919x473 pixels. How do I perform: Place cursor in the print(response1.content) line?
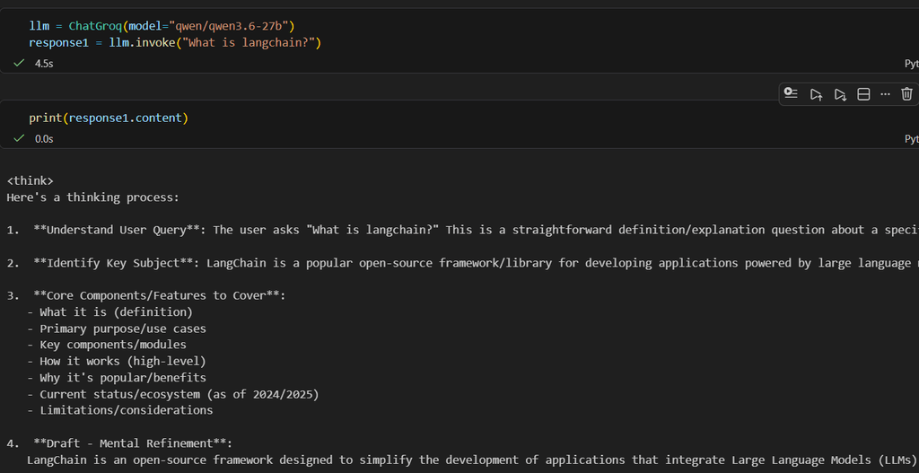pos(109,118)
